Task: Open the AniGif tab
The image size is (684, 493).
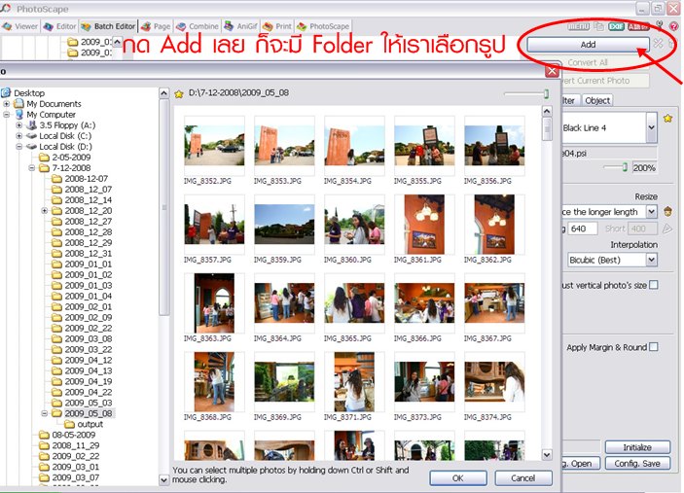Action: point(240,26)
